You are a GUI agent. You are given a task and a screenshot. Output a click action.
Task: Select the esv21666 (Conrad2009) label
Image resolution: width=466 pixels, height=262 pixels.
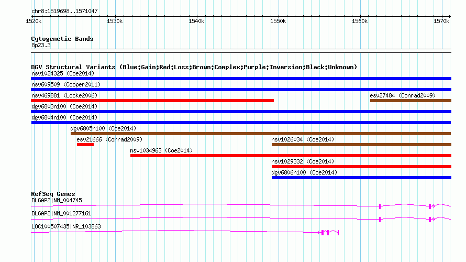[x=109, y=139]
